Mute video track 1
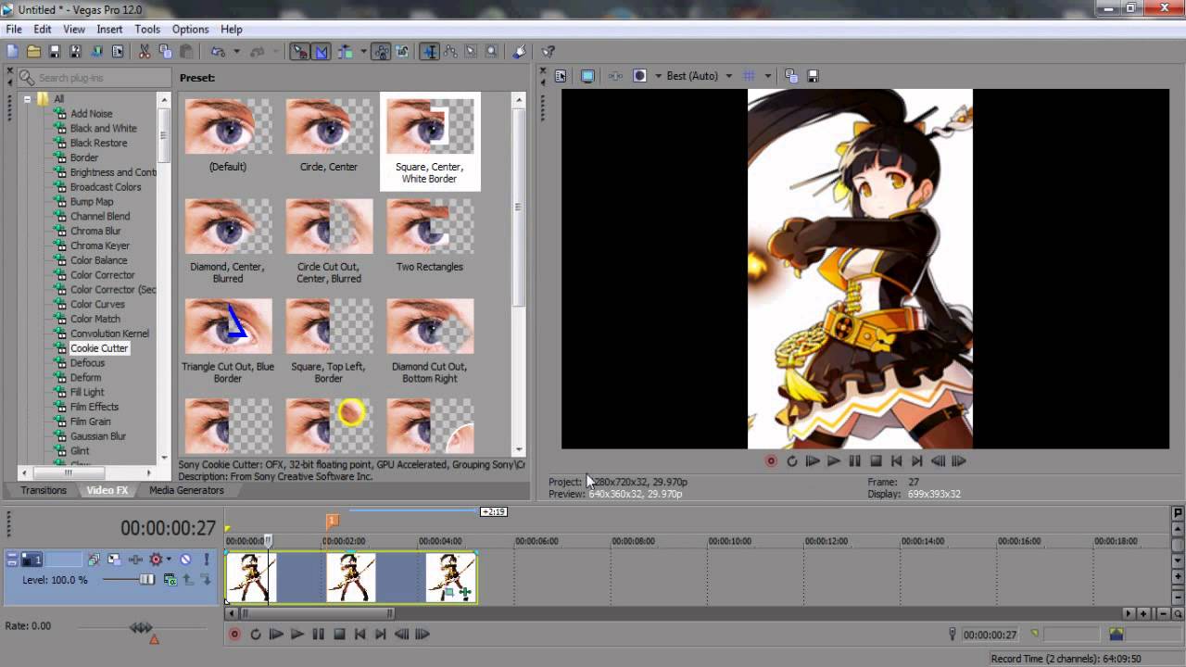Viewport: 1186px width, 667px height. pyautogui.click(x=185, y=560)
